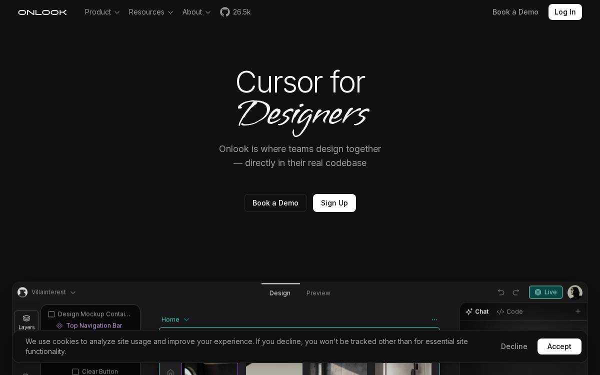The image size is (600, 375).
Task: Click the 26.5k star count
Action: click(x=242, y=12)
